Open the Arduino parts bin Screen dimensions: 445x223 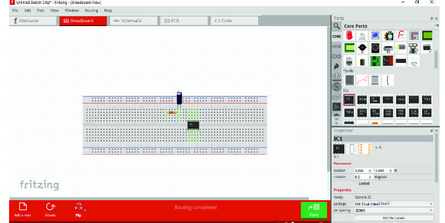tap(337, 57)
